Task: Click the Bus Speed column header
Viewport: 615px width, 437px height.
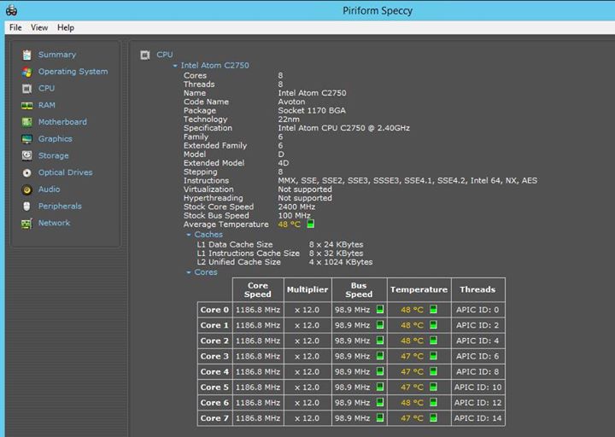Action: (x=359, y=289)
